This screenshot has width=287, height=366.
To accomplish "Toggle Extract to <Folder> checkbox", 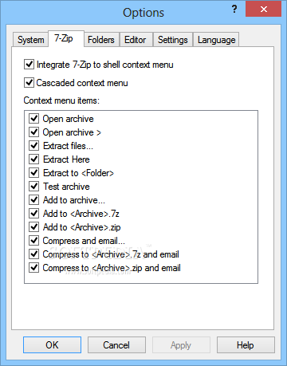I will (x=34, y=173).
